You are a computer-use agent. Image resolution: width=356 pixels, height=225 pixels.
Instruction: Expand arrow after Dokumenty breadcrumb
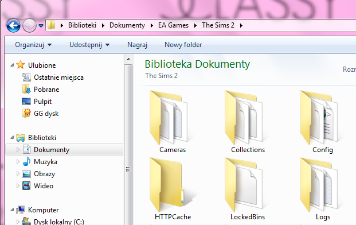click(x=152, y=25)
